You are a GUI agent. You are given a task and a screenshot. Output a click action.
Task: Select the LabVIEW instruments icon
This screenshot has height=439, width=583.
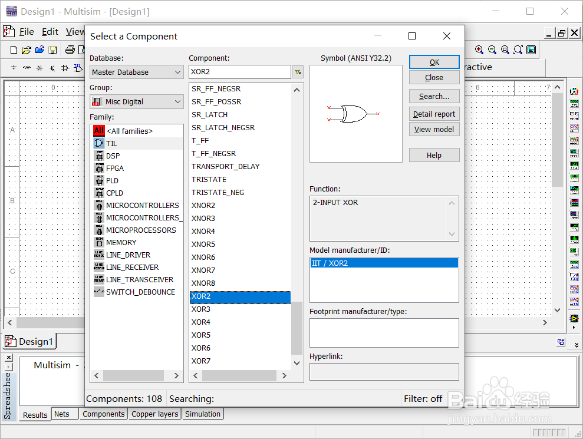pos(574,319)
